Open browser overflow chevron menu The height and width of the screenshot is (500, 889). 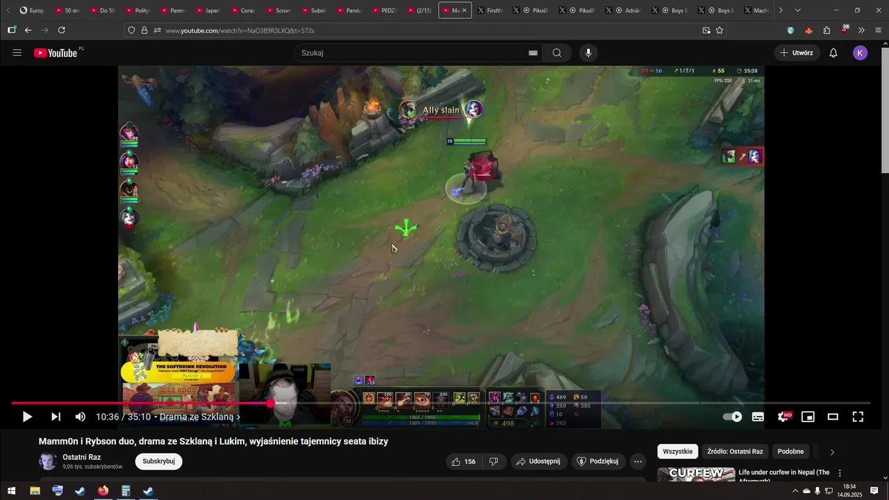(x=861, y=31)
